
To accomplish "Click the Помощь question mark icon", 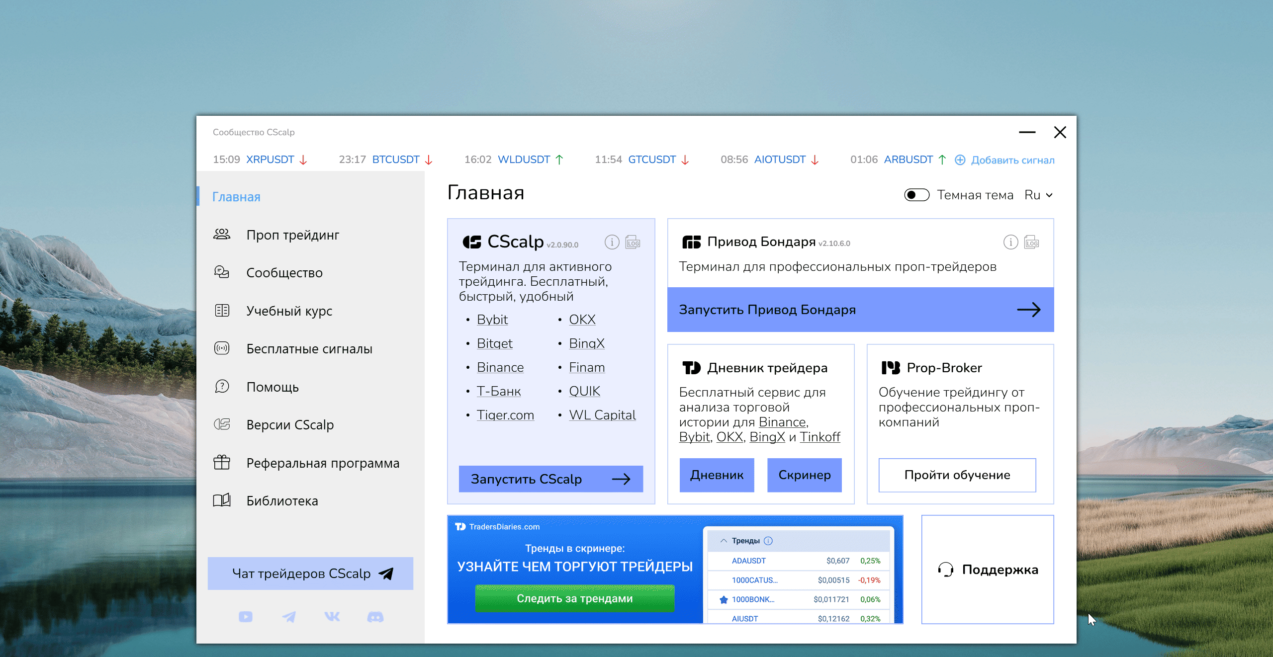I will point(222,387).
